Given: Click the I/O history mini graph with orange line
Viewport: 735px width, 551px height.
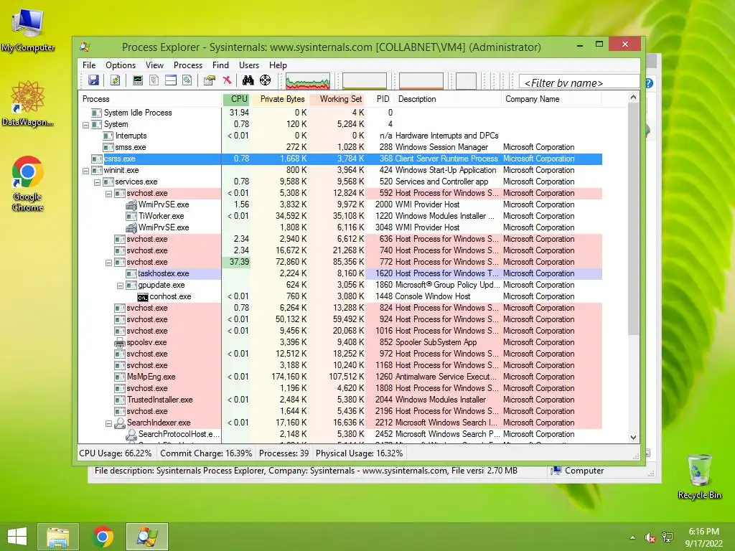Looking at the screenshot, I should tap(421, 80).
